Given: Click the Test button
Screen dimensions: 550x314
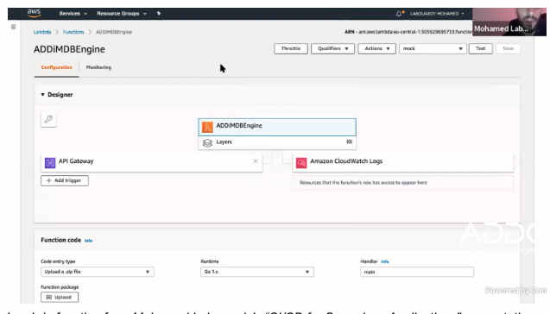Looking at the screenshot, I should 481,48.
